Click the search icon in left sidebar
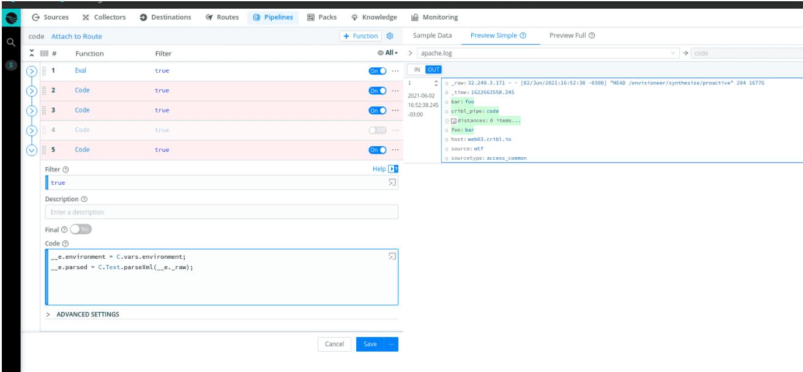 10,43
